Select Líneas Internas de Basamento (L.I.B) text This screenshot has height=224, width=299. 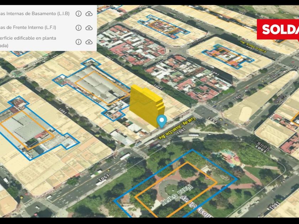tap(35, 14)
